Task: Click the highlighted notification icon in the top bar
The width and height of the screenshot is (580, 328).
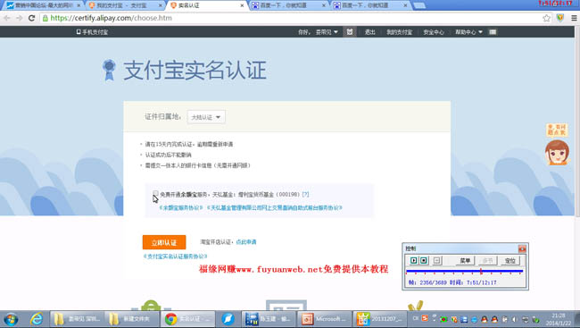Action: coord(350,32)
